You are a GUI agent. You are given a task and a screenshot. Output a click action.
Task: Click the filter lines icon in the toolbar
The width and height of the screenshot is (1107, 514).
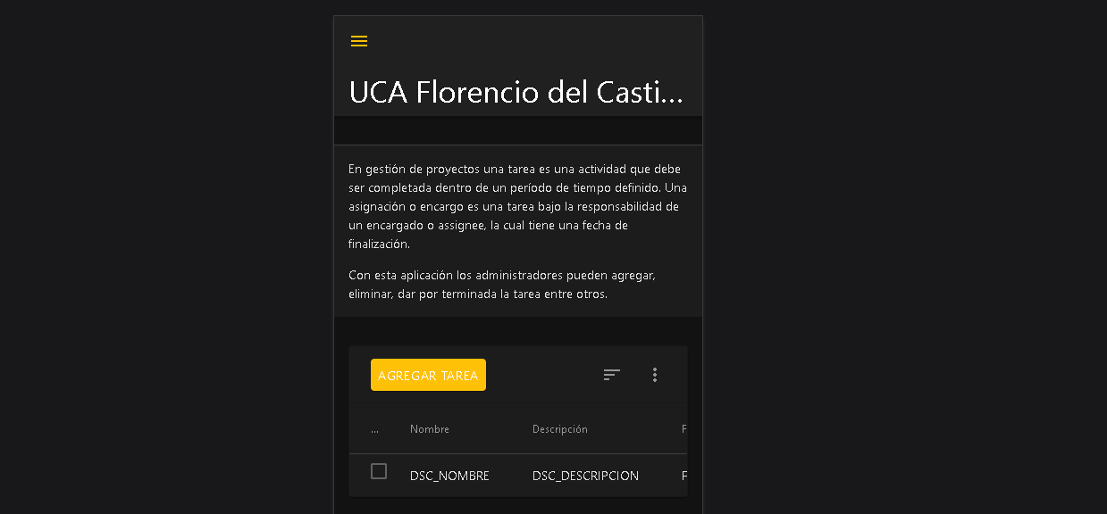(x=611, y=375)
